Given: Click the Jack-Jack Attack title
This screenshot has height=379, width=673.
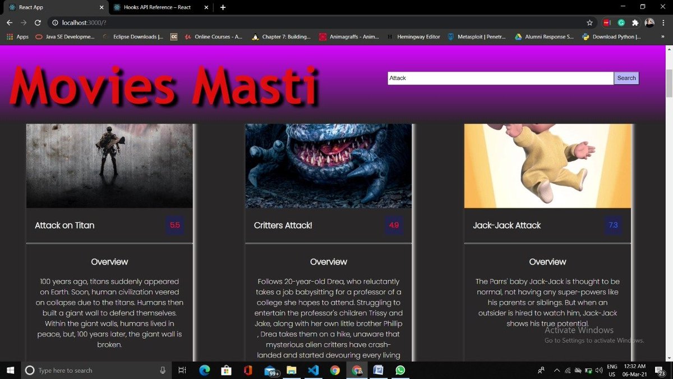Looking at the screenshot, I should (507, 225).
